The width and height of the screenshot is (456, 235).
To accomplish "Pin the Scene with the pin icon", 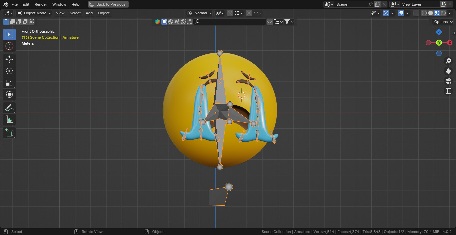I will (370, 4).
